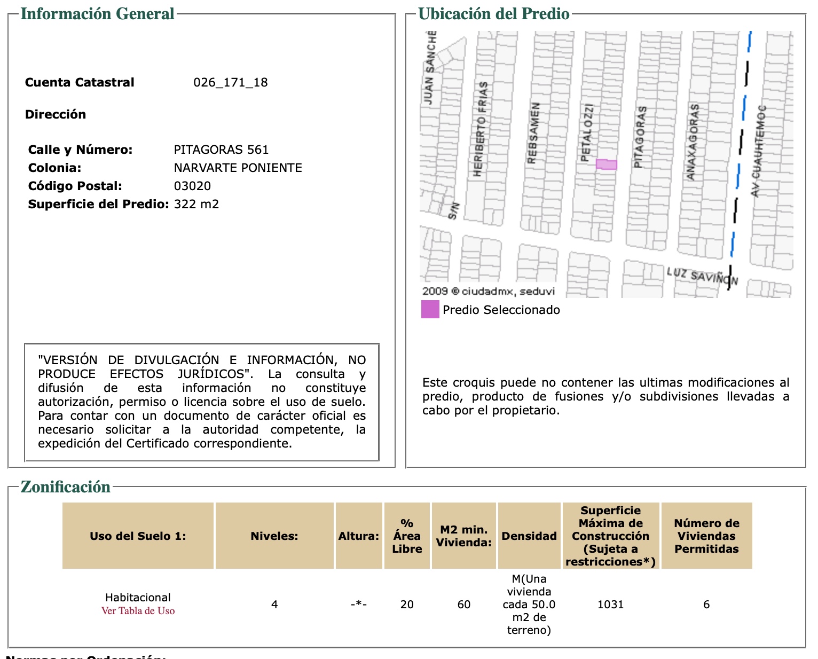
Task: Click the highlighted pink parcel on the map
Action: coord(607,164)
